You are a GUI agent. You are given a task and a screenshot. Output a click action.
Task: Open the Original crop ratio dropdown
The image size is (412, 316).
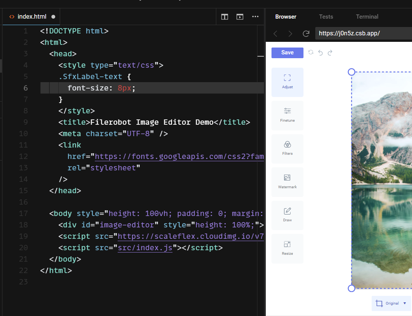391,303
